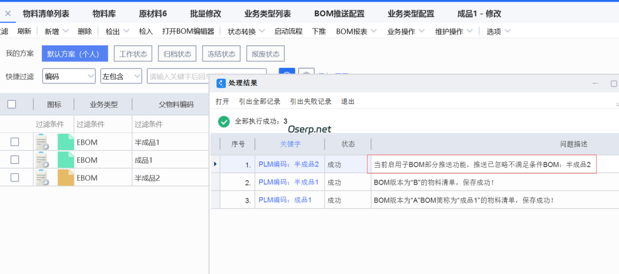
Task: Check the 半成品2 row checkbox
Action: coord(15,177)
